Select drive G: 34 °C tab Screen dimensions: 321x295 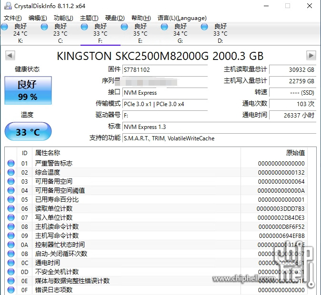tap(180, 33)
